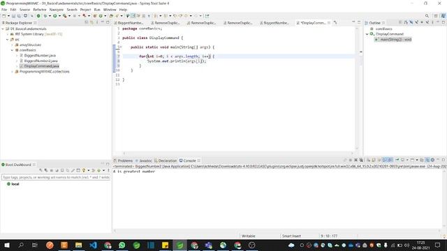Collapse the DisplayCommand class in Outline
447x251 pixels.
[x=367, y=34]
